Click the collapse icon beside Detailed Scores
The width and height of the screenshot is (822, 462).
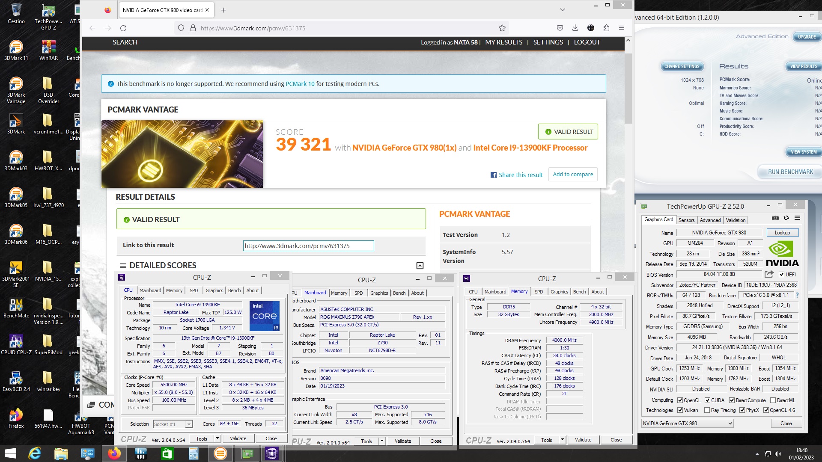[x=420, y=266]
